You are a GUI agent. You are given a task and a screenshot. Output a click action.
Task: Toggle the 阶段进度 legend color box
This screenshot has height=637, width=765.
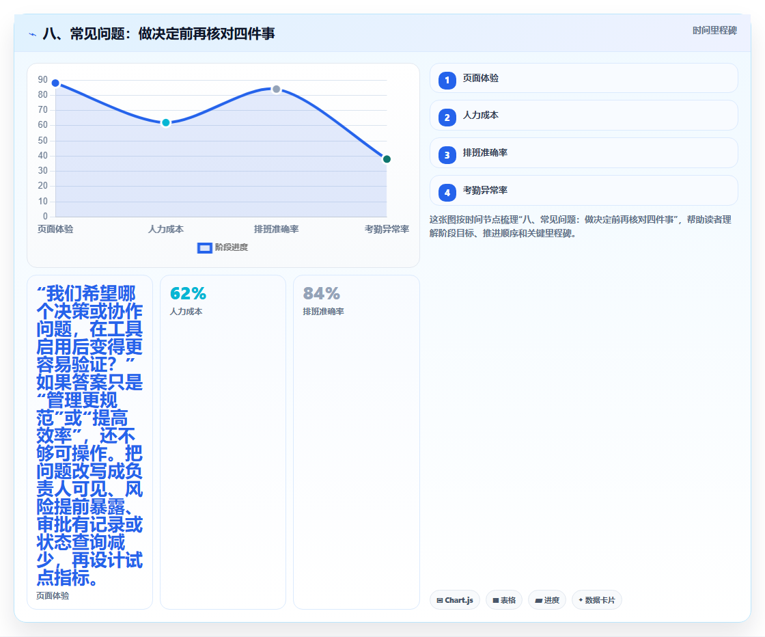(x=204, y=248)
